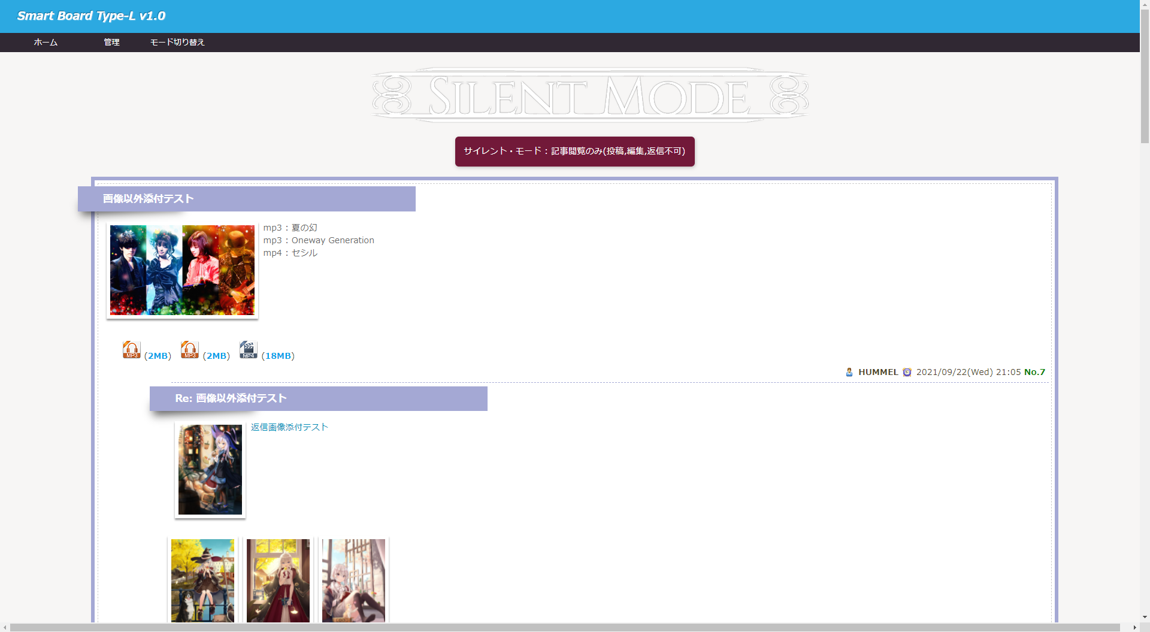Open the yellow autumn witch thumbnail
Screen dimensions: 1150x632
pos(202,580)
